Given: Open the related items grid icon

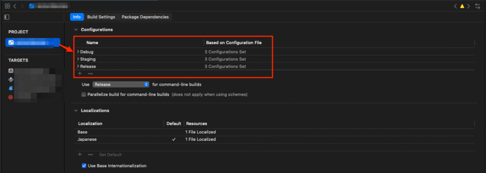Looking at the screenshot, I should coord(8,6).
